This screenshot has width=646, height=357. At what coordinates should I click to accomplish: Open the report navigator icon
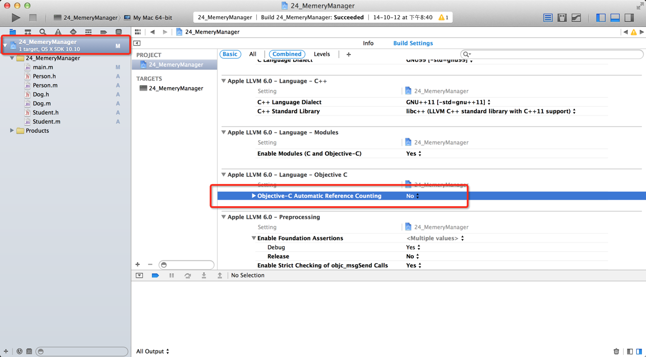tap(119, 32)
